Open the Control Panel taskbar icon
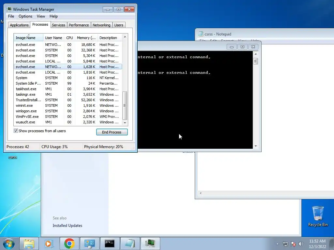 (89, 243)
